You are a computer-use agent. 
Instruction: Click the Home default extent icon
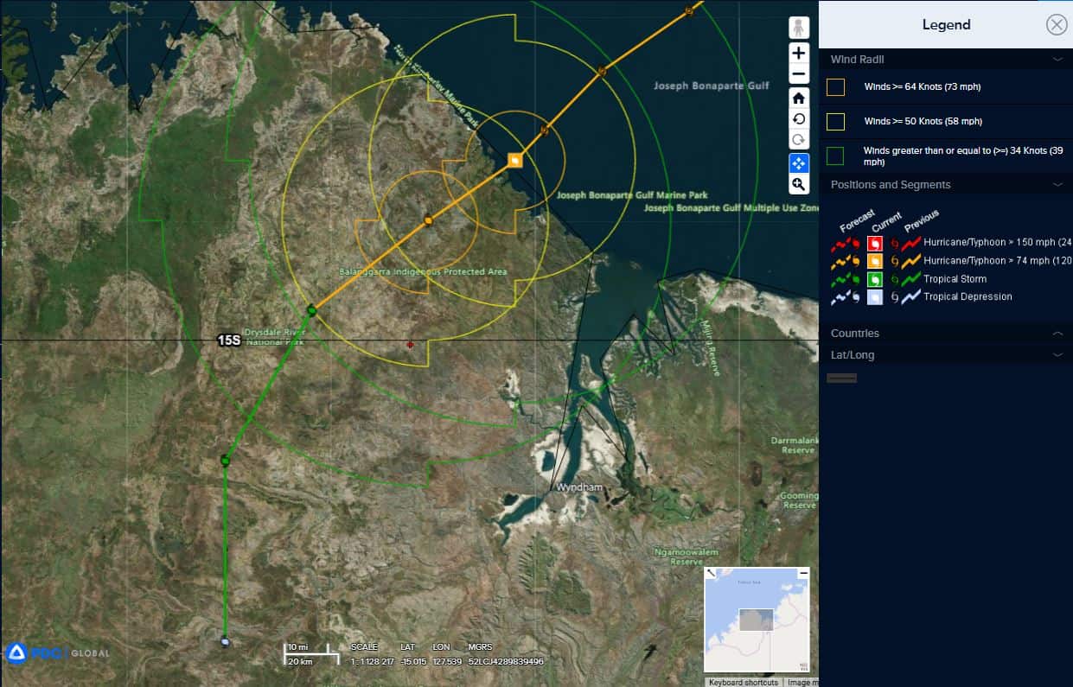tap(798, 98)
